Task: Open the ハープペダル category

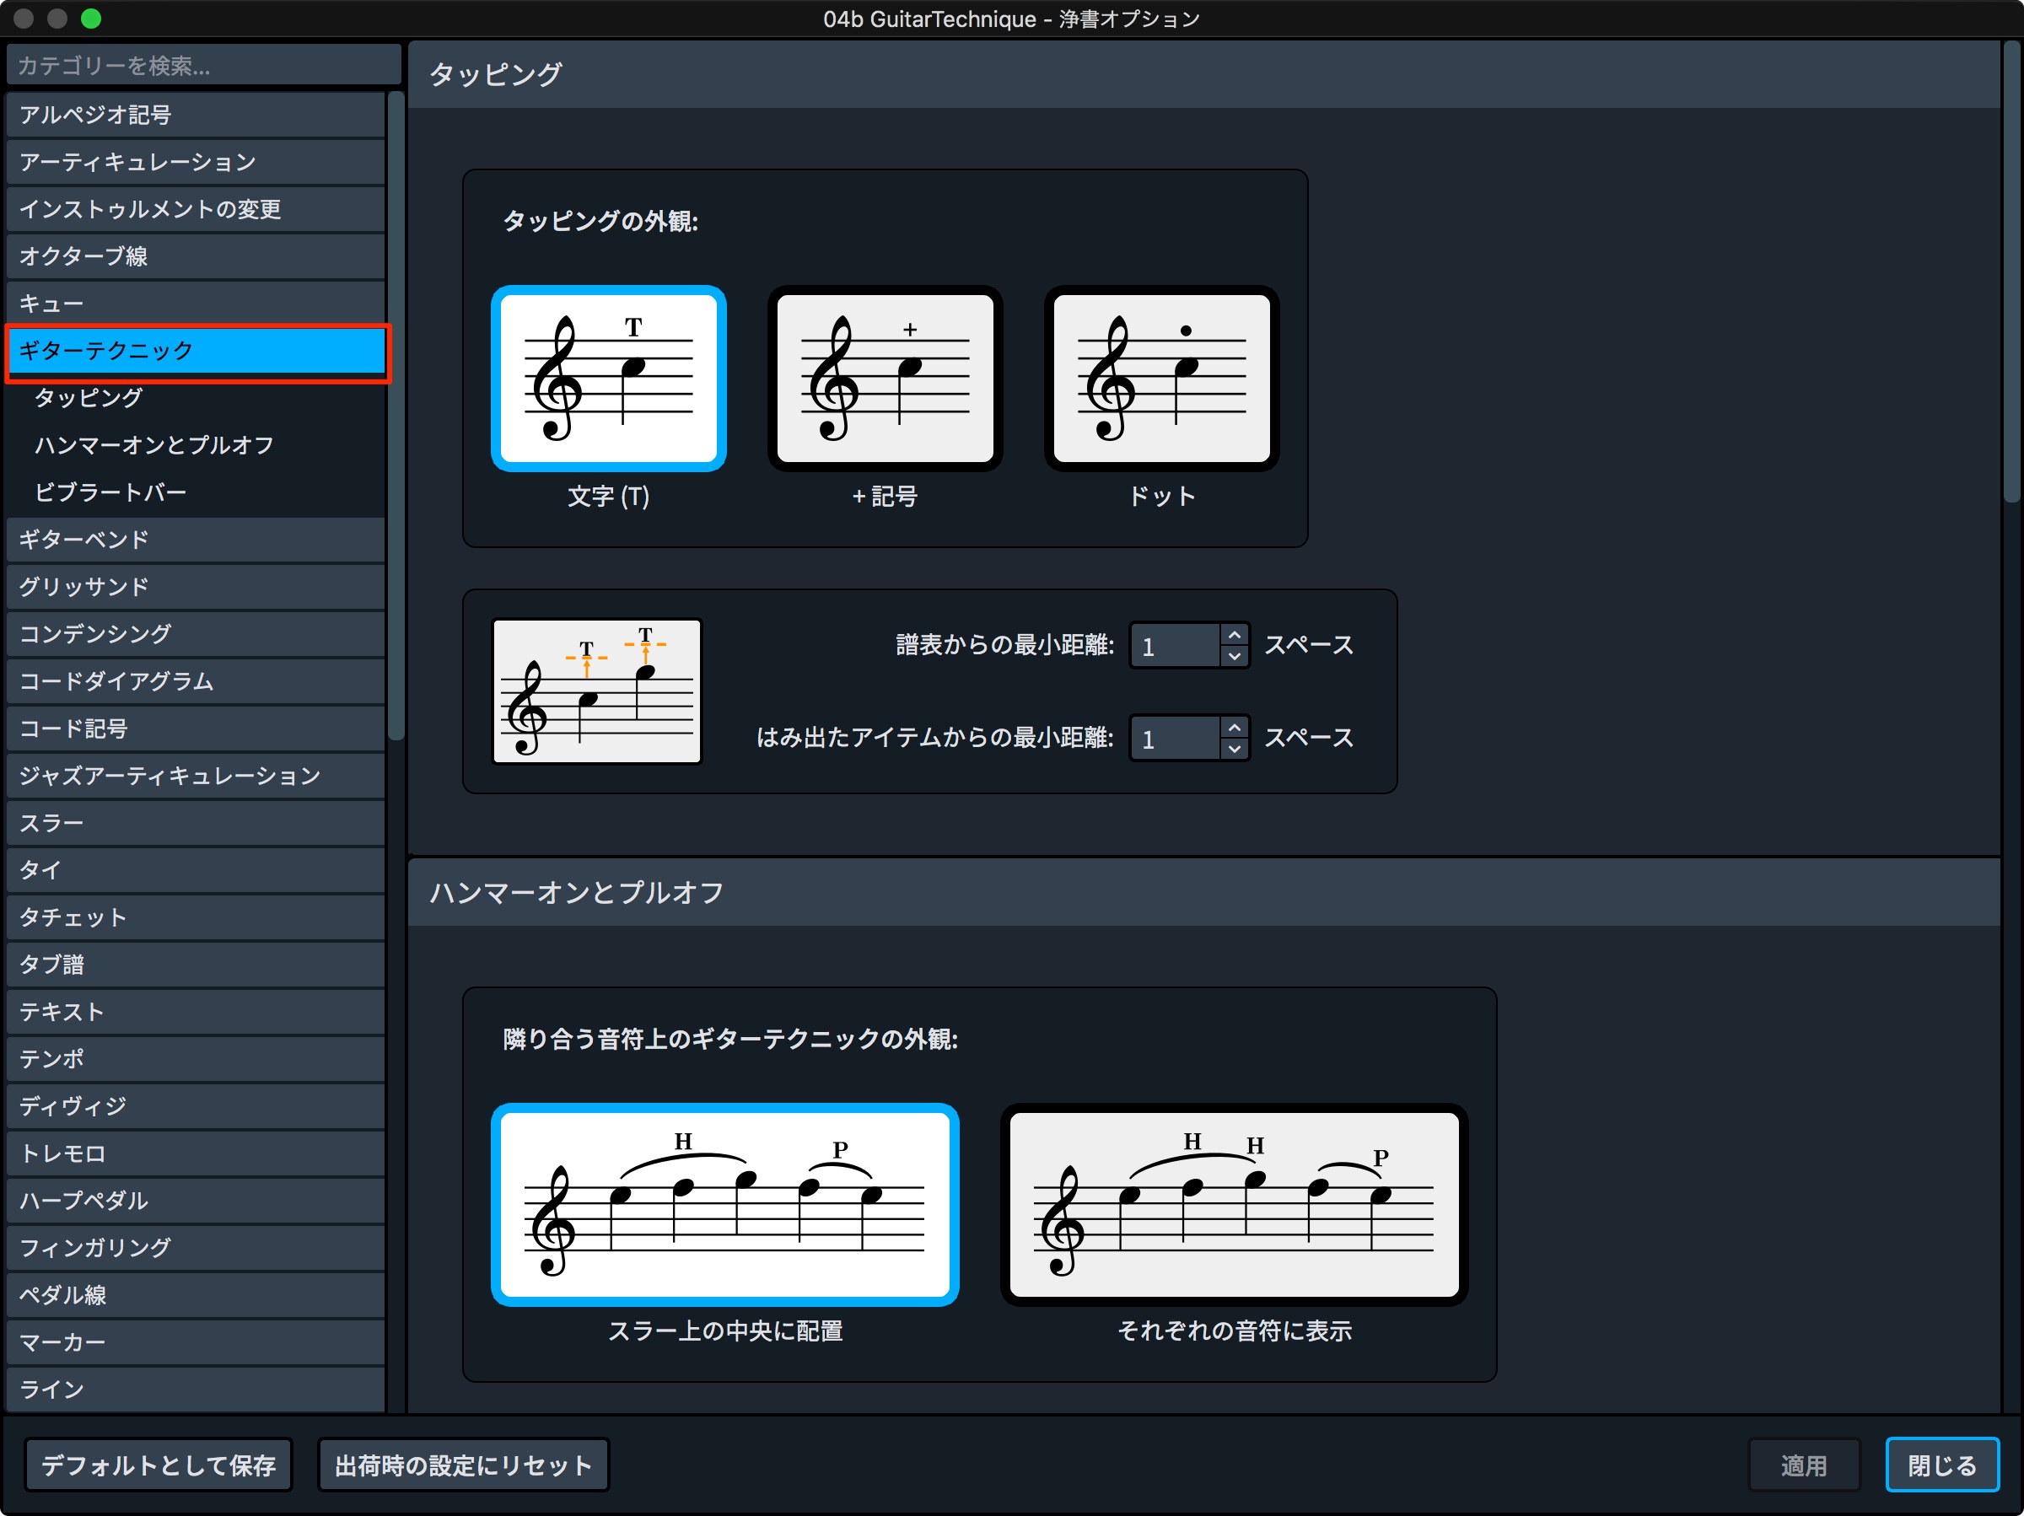Action: click(195, 1202)
